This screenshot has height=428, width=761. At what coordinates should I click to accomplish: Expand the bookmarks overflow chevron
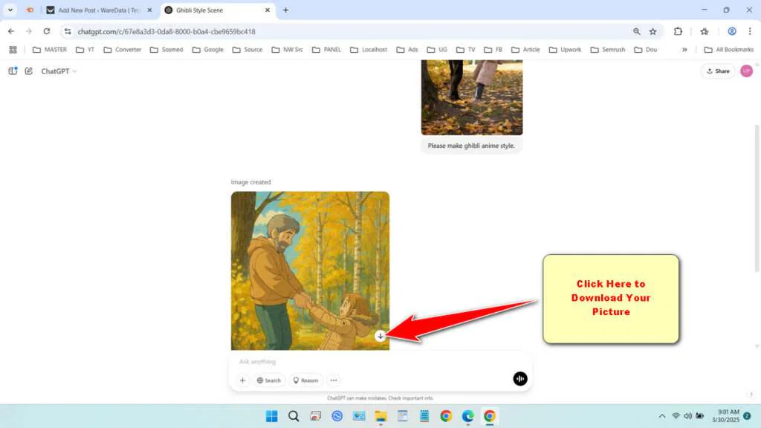[x=685, y=49]
